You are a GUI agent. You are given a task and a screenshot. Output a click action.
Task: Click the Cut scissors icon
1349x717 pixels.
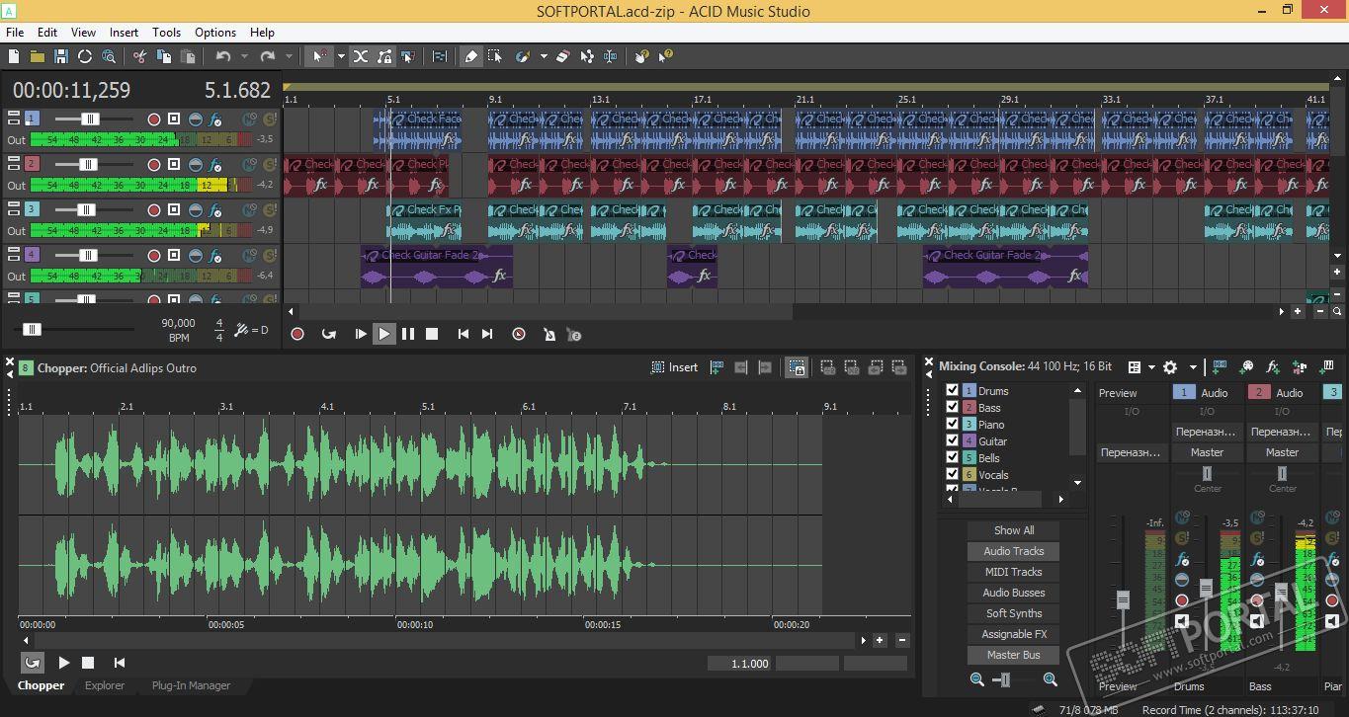pyautogui.click(x=139, y=56)
